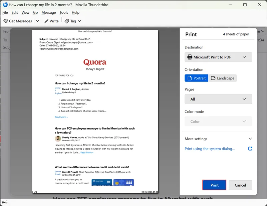This screenshot has height=206, width=267.
Task: Click Get Messages button text
Action: 20,21
